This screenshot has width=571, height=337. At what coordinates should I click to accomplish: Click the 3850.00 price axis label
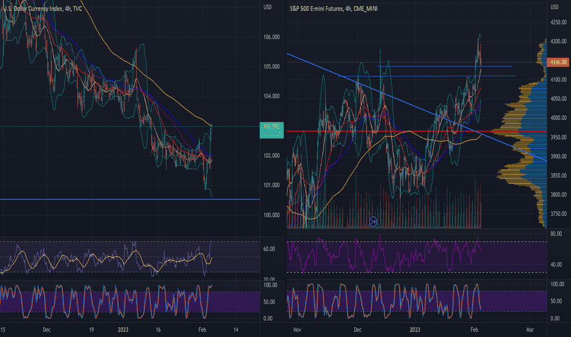(x=559, y=175)
